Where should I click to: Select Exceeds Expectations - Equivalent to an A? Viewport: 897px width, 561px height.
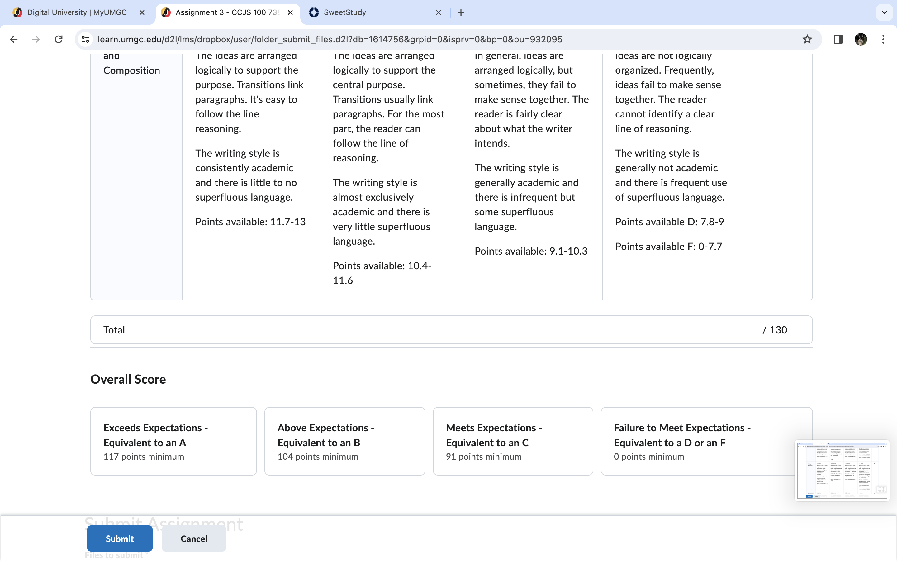point(173,441)
